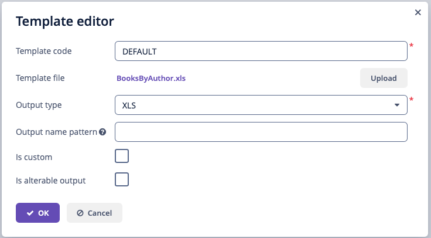Image resolution: width=431 pixels, height=238 pixels.
Task: Click the Template file label
Action: click(x=40, y=78)
